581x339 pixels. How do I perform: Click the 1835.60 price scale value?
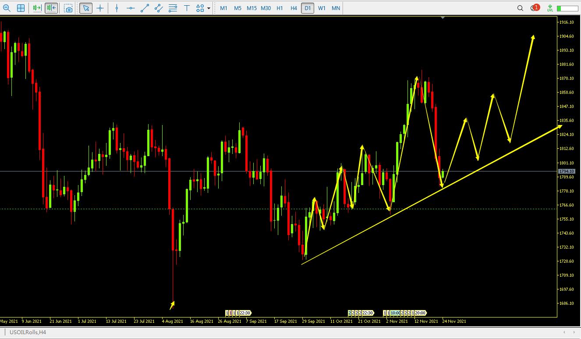(566, 120)
